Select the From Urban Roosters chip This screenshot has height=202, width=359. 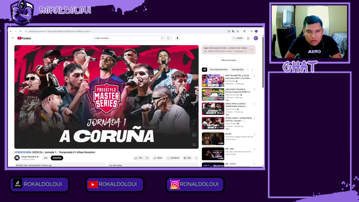coord(218,70)
